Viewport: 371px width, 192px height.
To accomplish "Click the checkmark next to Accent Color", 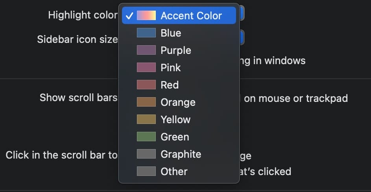I will point(129,16).
